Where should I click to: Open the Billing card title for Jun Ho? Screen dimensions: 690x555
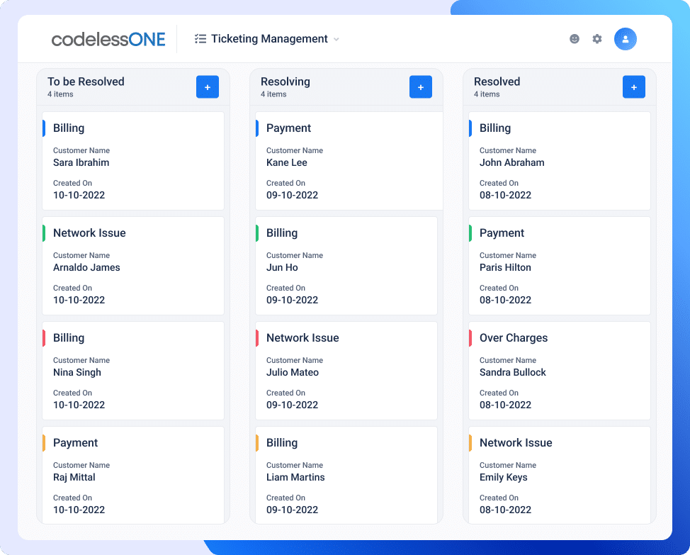coord(282,232)
